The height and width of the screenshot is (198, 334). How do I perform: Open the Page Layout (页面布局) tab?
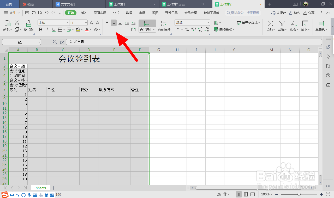point(100,13)
